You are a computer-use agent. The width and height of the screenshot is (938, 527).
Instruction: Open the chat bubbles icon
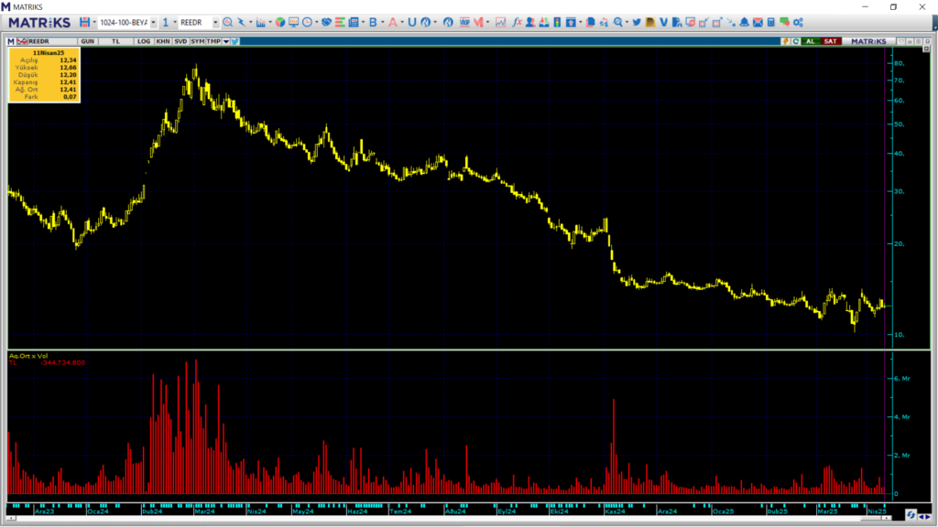(x=784, y=22)
